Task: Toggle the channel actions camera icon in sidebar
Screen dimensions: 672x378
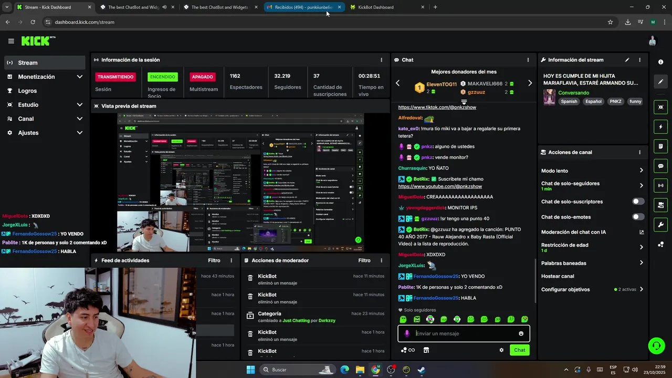Action: point(660,205)
